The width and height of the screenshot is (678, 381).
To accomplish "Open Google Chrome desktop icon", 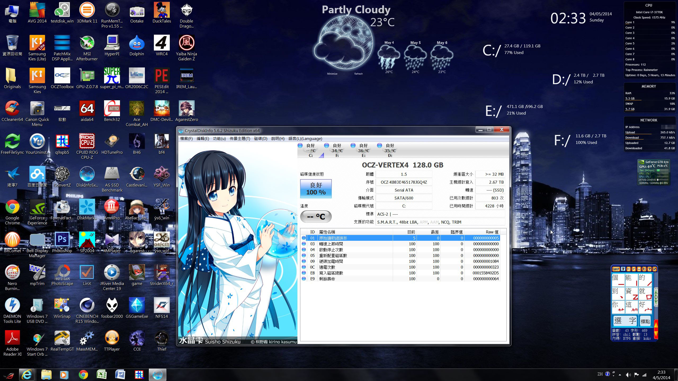I will 12,212.
